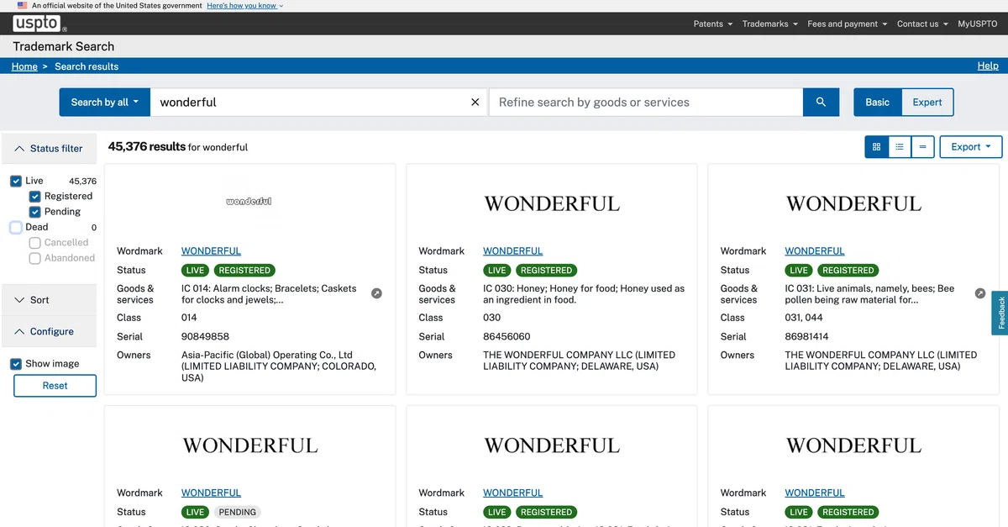The image size is (1008, 527).
Task: Click WONDERFUL mark image for serial 86456060
Action: [552, 203]
